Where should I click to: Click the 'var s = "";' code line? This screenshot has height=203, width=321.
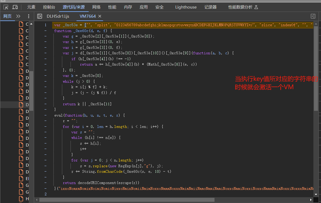click(83, 132)
